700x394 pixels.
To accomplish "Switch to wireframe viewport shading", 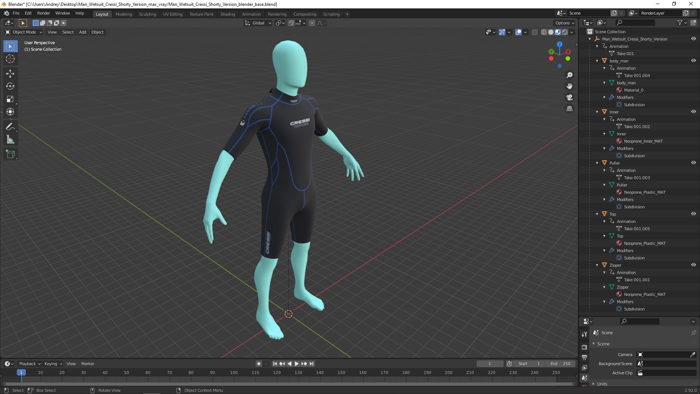I will click(x=544, y=32).
